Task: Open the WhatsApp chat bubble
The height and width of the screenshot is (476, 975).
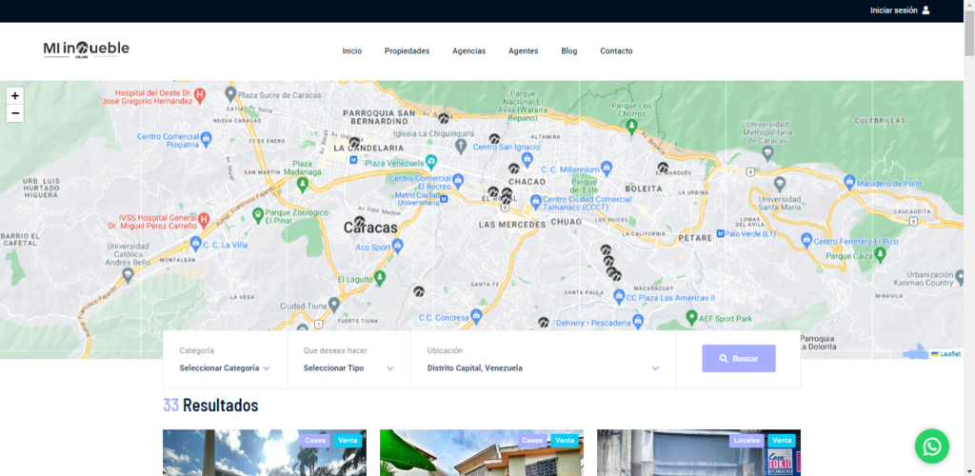Action: pos(931,446)
